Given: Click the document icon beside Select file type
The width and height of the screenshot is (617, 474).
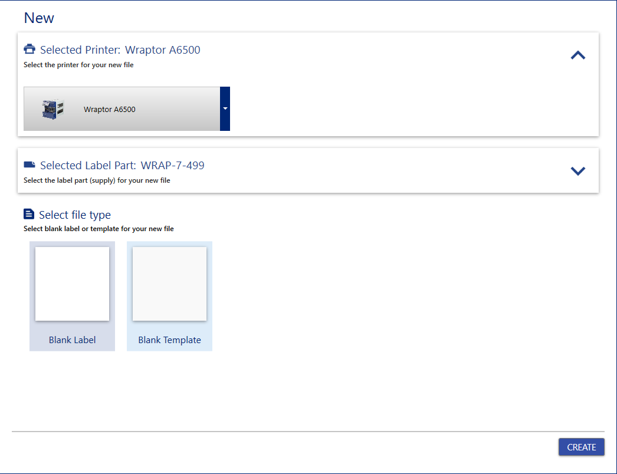Looking at the screenshot, I should [29, 214].
